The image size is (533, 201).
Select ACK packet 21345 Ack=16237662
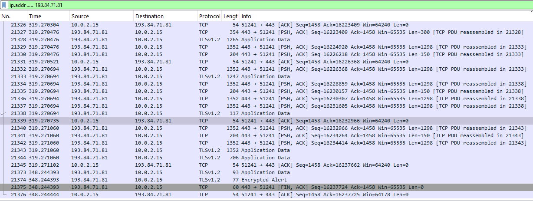click(x=266, y=165)
